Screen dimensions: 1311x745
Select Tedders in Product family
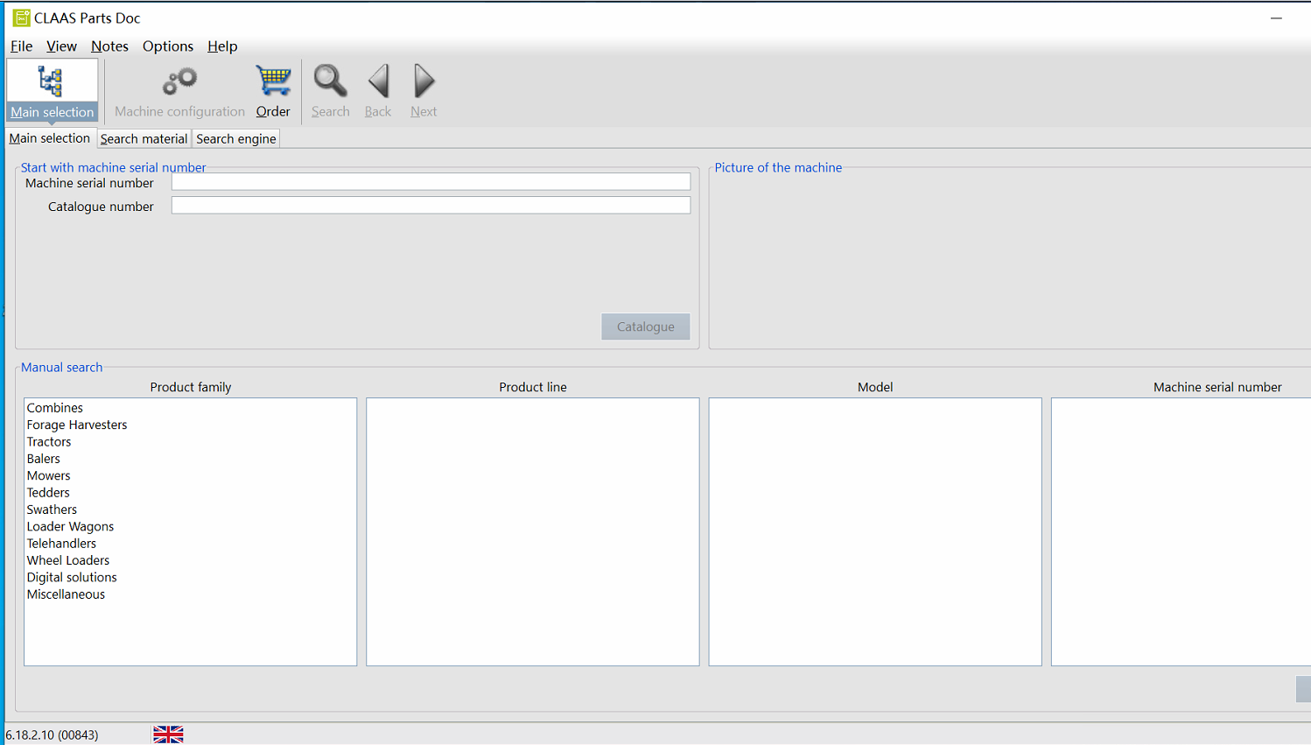[x=190, y=493]
